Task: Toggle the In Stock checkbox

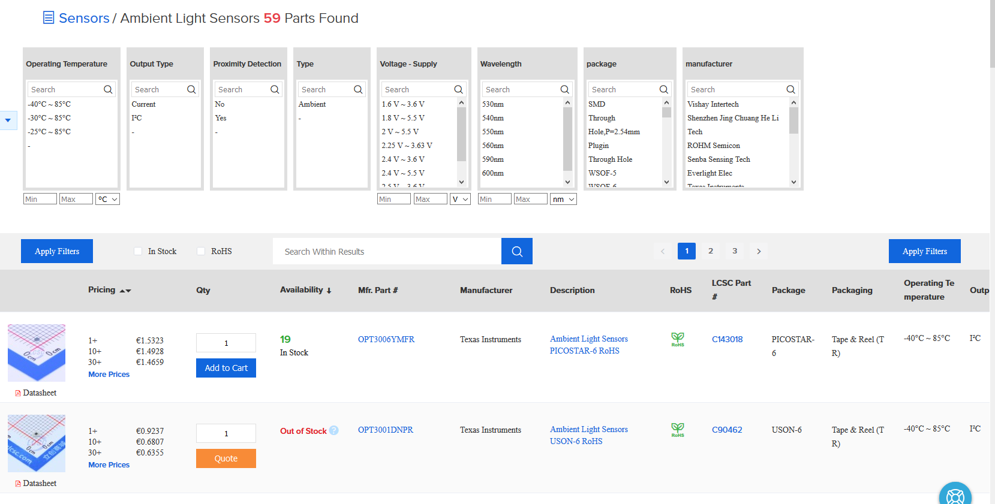Action: [x=138, y=251]
